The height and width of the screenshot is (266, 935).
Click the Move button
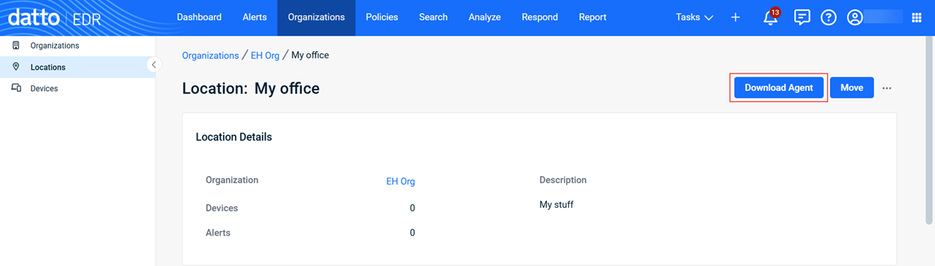coord(852,87)
